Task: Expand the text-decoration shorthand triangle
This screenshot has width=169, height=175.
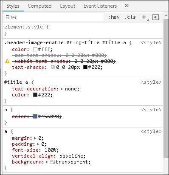Action: click(x=62, y=89)
